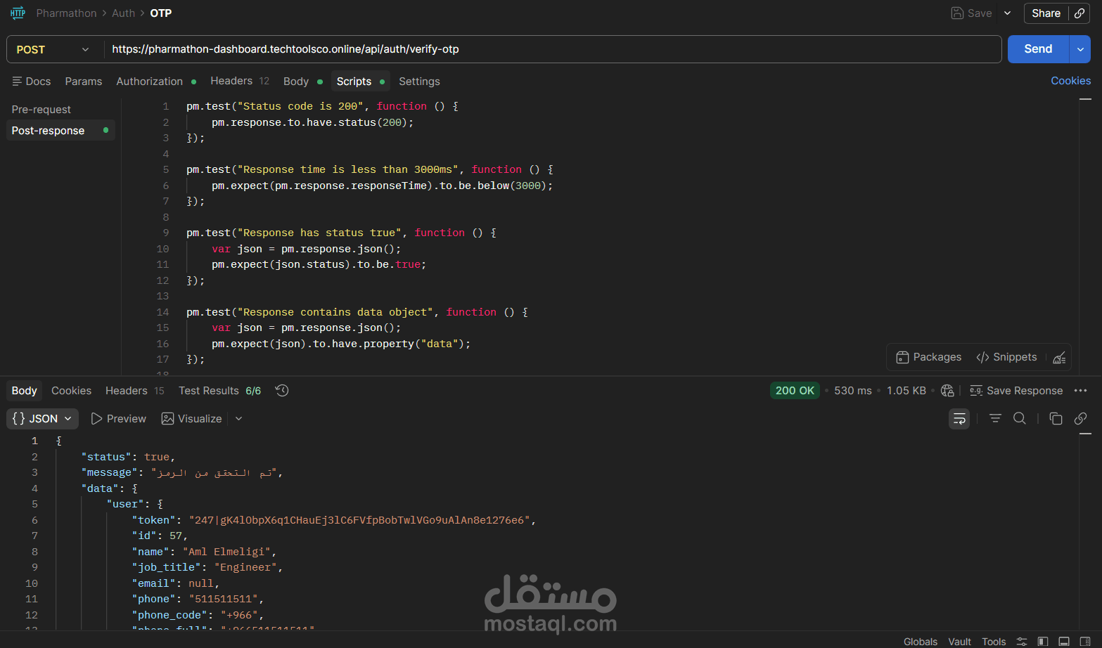The width and height of the screenshot is (1102, 648).
Task: Open Packages in script editor
Action: (x=928, y=357)
